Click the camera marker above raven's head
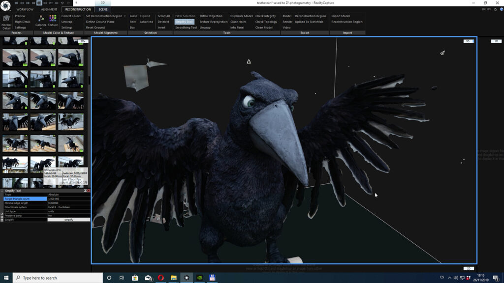This screenshot has width=504, height=283. point(249,61)
